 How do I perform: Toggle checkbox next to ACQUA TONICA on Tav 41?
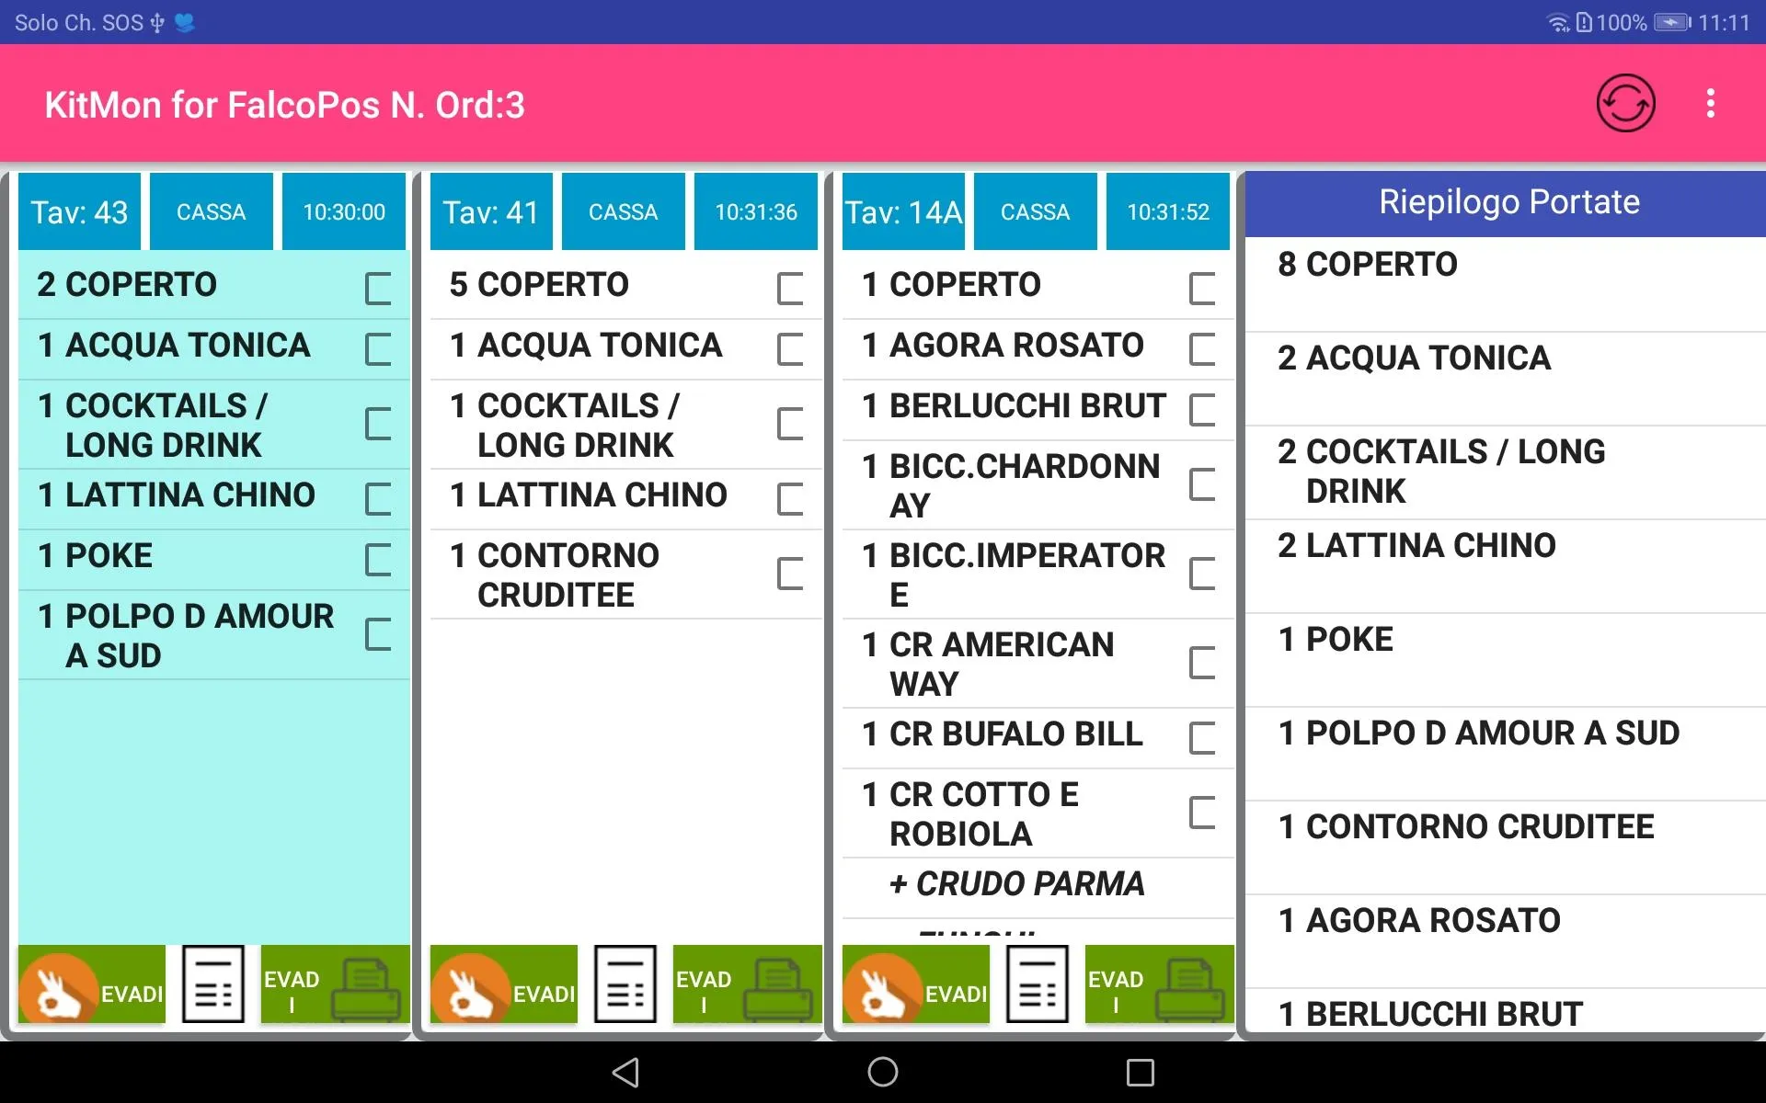coord(791,345)
